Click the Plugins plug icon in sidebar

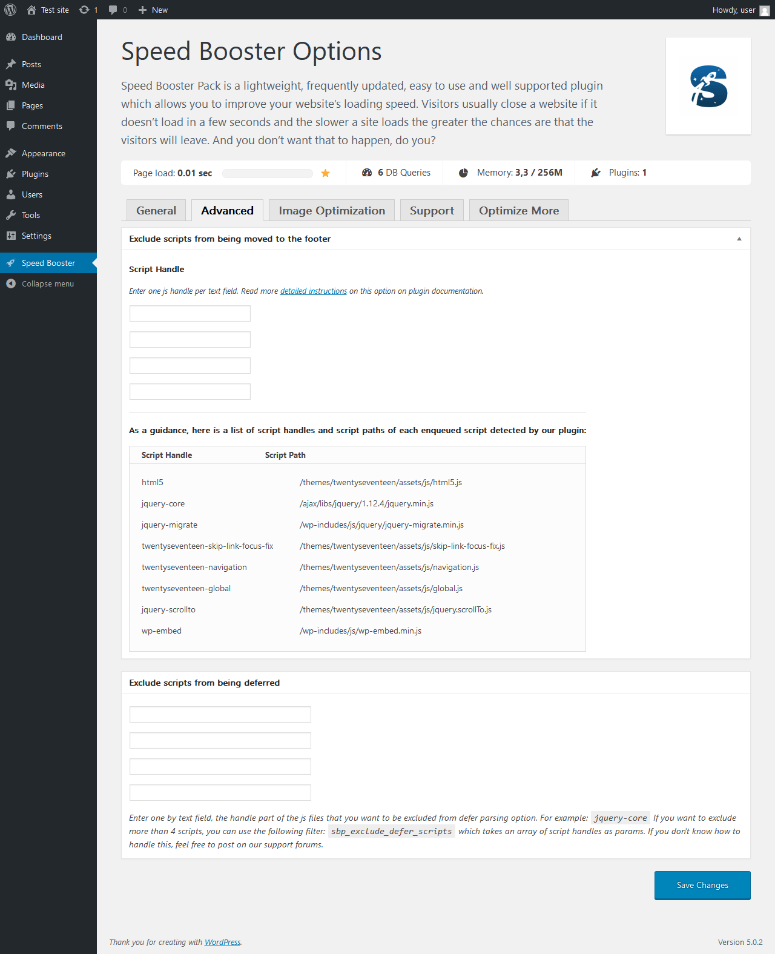click(x=11, y=174)
